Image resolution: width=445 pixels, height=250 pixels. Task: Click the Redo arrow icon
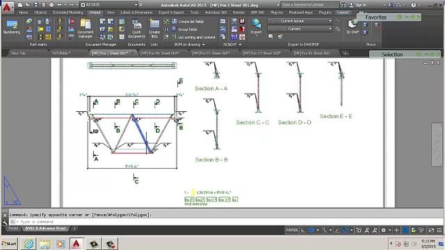71,5
